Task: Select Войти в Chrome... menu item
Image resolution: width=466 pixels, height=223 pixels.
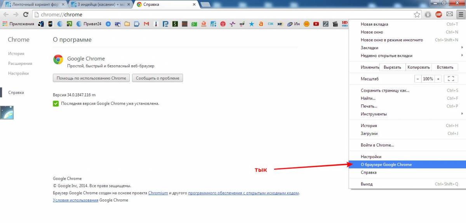Action: click(407, 145)
